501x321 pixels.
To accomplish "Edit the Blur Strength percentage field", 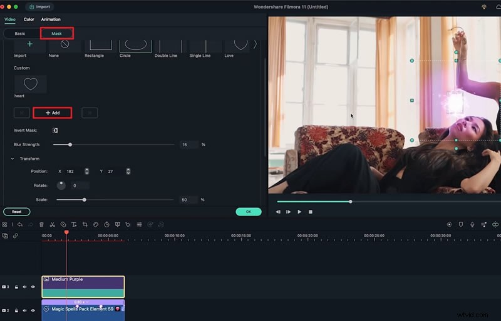I will click(x=189, y=145).
